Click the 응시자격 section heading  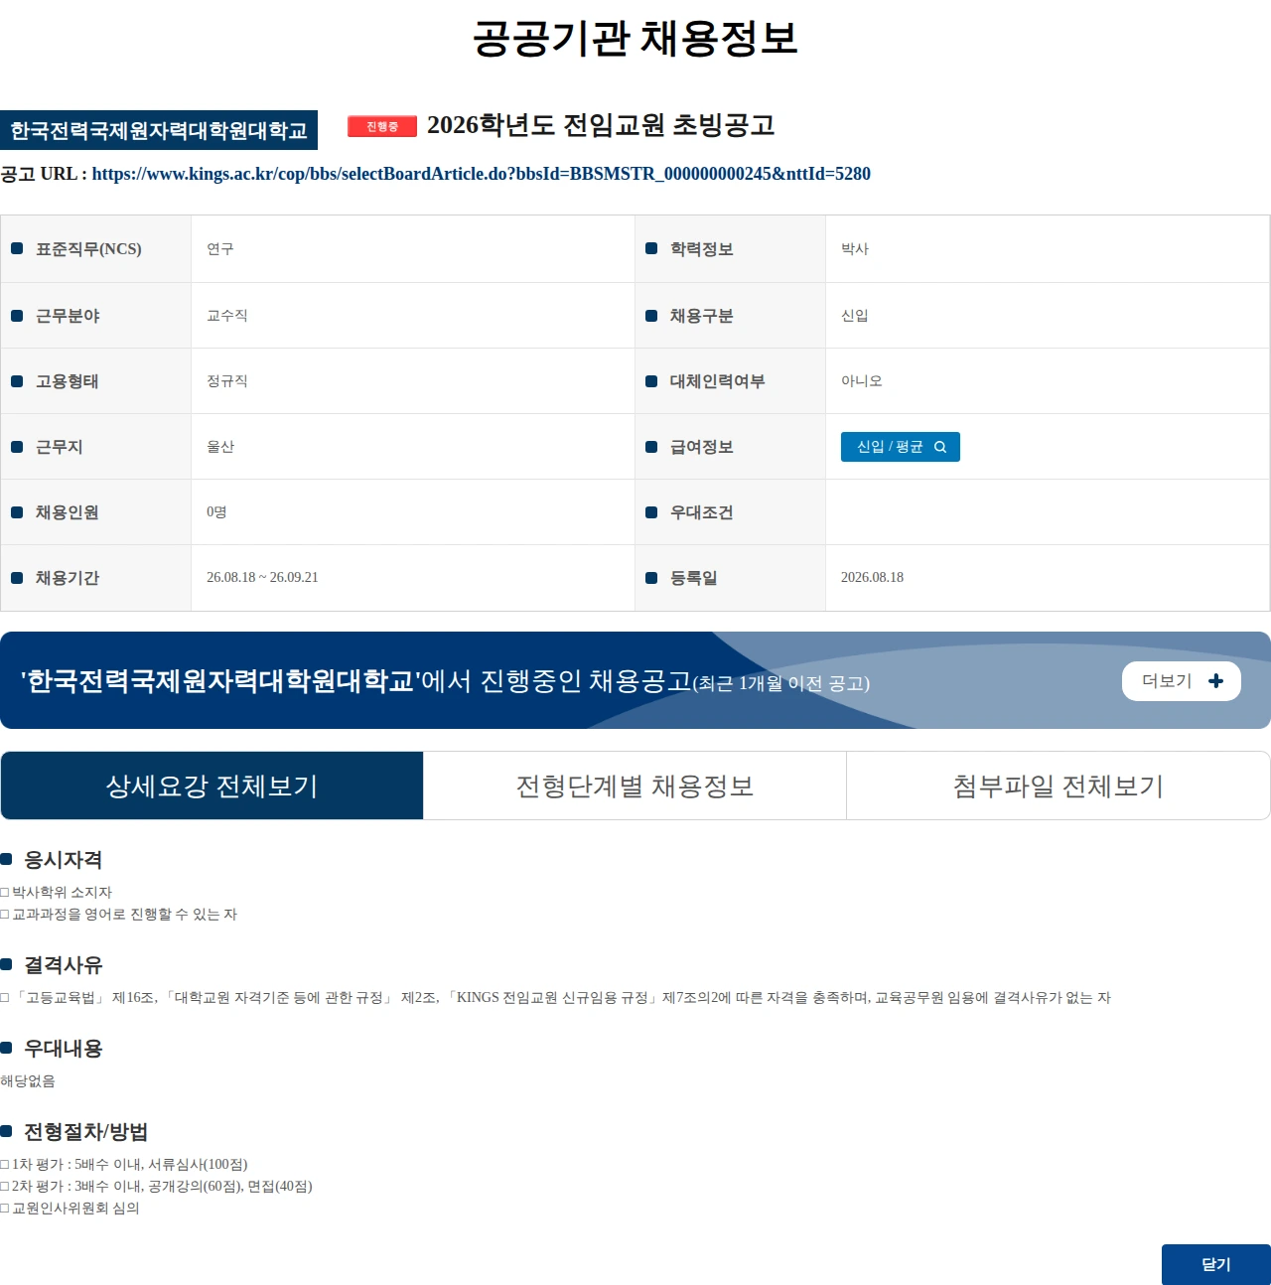tap(63, 860)
